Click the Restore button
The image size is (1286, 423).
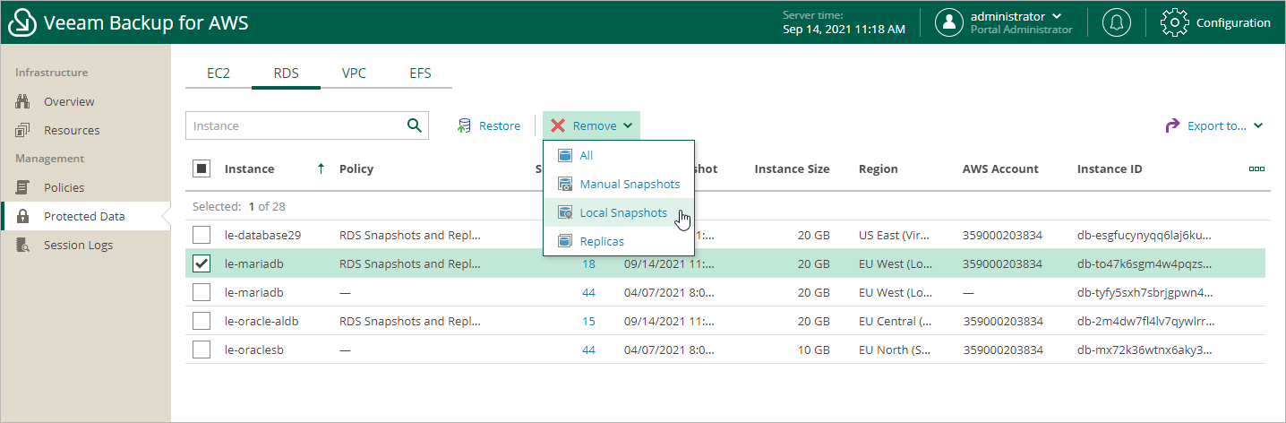coord(489,126)
